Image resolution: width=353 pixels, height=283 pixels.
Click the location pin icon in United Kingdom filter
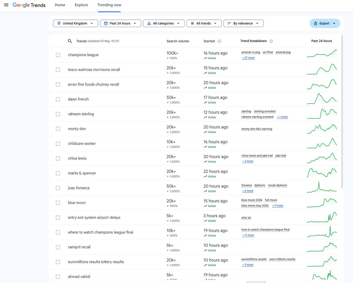[x=59, y=23]
